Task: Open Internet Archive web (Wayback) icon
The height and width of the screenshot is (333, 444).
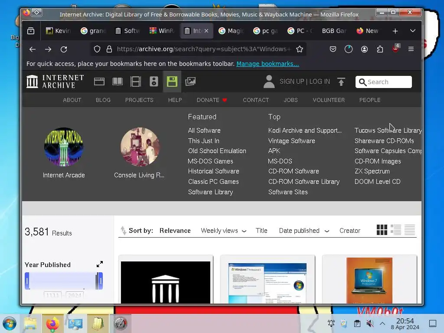Action: (x=99, y=82)
